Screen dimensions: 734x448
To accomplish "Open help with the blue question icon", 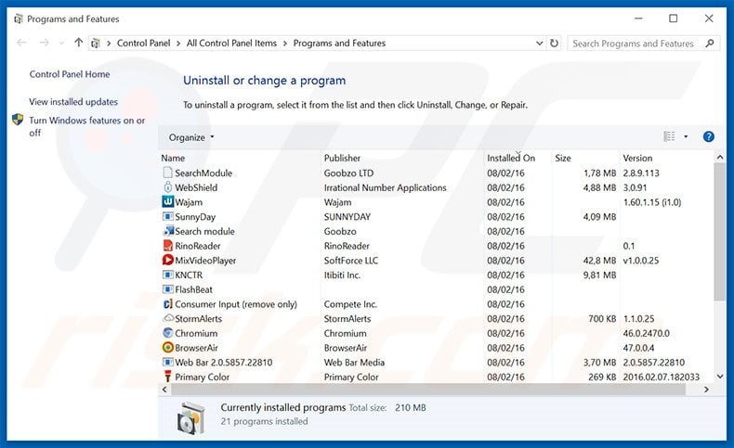I will [708, 136].
